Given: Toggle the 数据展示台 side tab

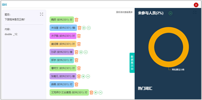Looking at the screenshot, I should point(132,63).
